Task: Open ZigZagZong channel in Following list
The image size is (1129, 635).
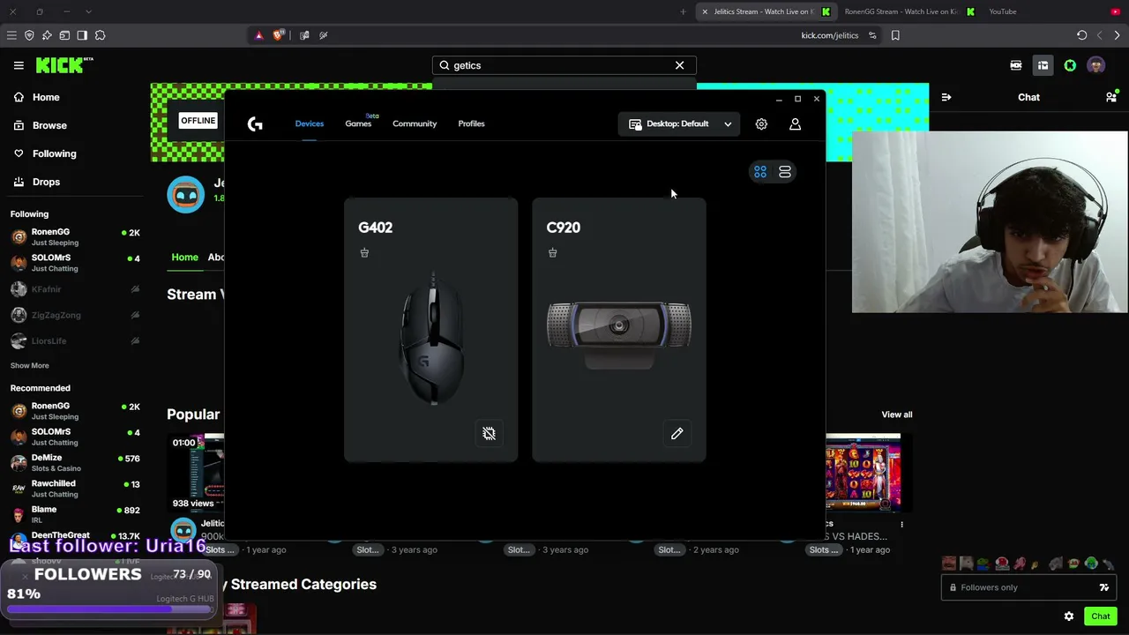Action: pos(75,315)
